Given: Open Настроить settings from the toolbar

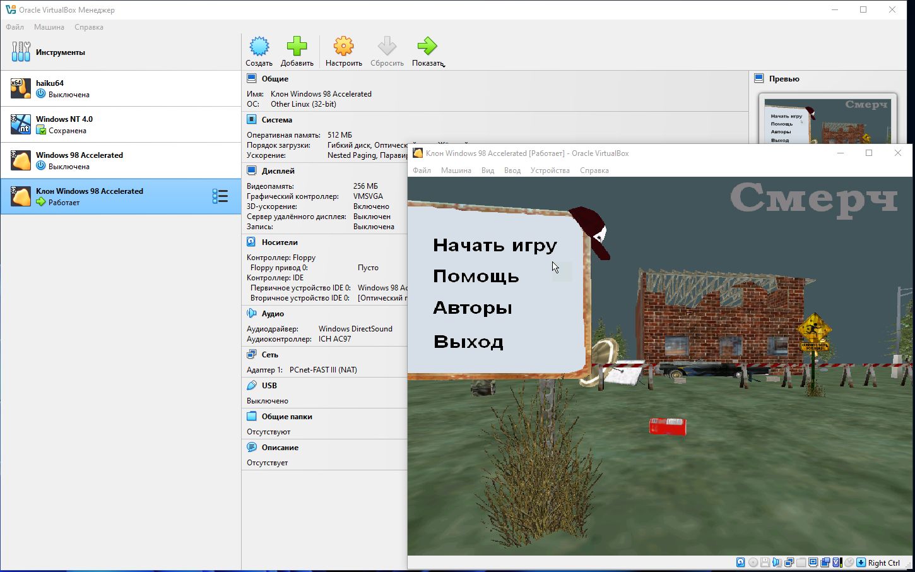Looking at the screenshot, I should tap(343, 51).
